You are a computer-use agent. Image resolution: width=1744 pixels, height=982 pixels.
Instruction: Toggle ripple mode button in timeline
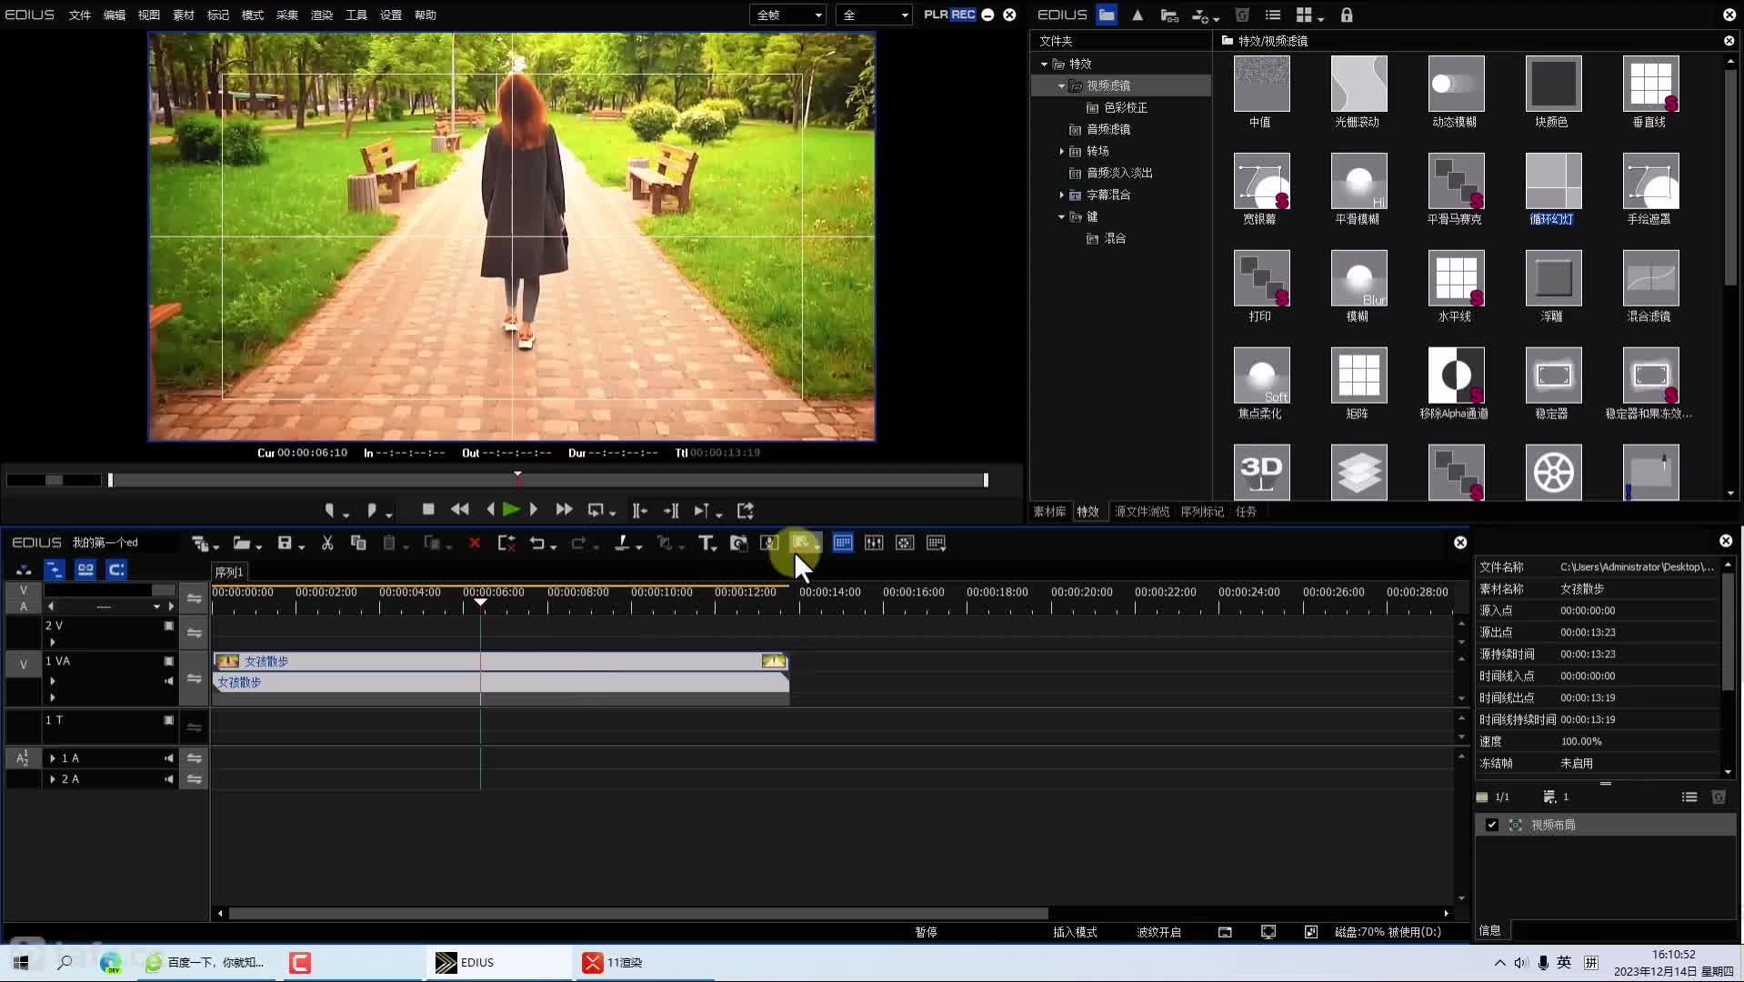tap(55, 569)
